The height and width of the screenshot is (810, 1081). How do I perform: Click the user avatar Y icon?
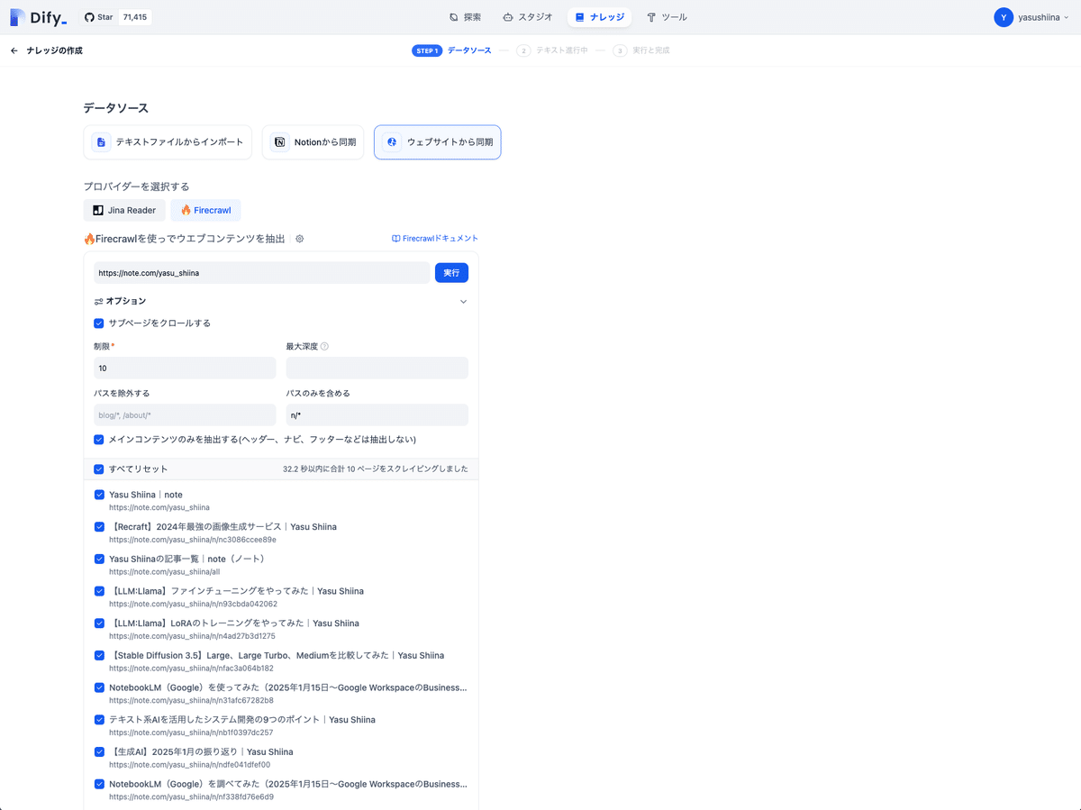click(x=1004, y=17)
